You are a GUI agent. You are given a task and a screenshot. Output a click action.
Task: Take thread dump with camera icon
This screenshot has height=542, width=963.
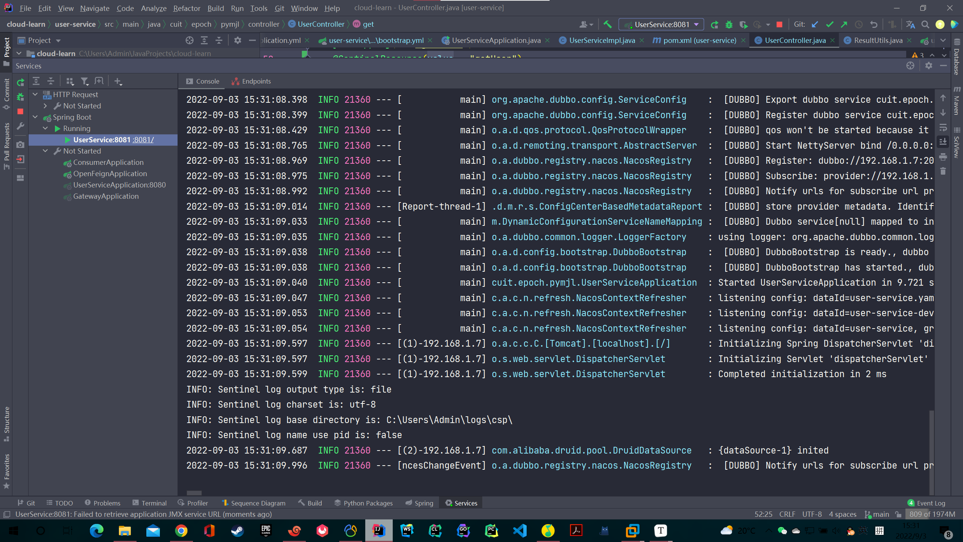(20, 145)
